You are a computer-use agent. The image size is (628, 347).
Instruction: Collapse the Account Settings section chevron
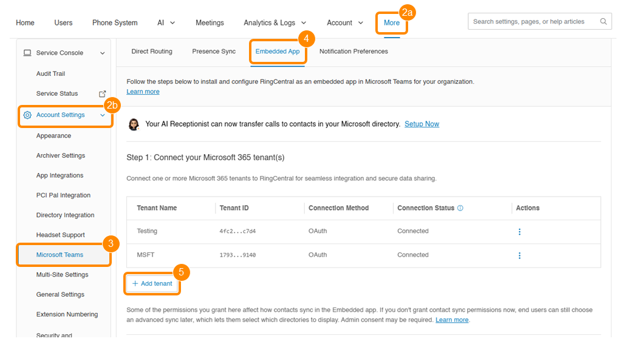pyautogui.click(x=103, y=115)
